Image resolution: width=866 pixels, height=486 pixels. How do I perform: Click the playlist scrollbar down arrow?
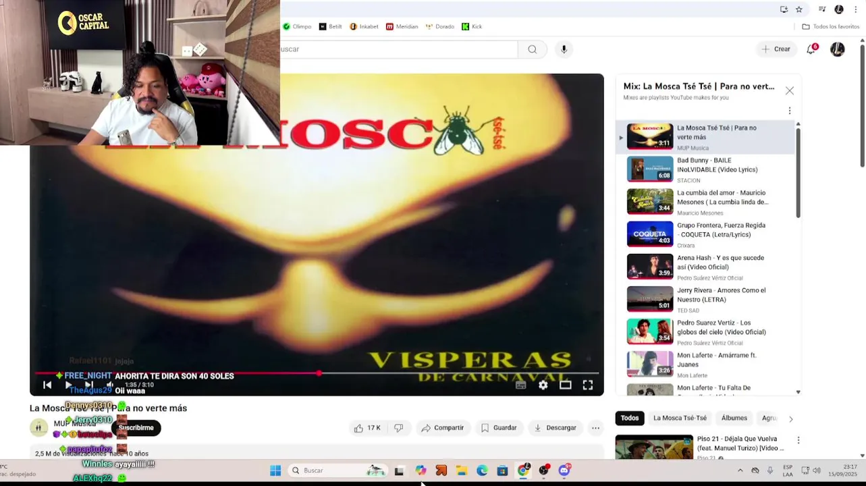click(x=798, y=392)
